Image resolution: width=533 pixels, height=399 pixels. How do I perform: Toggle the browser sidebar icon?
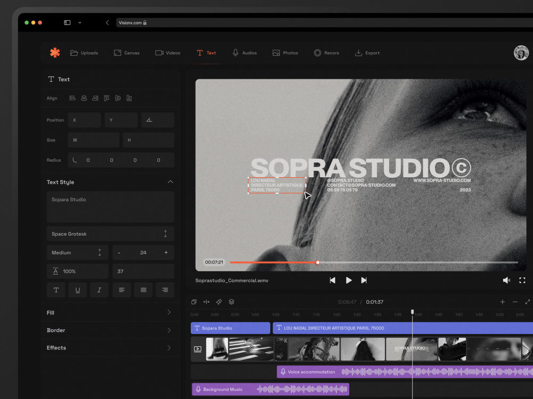click(67, 23)
